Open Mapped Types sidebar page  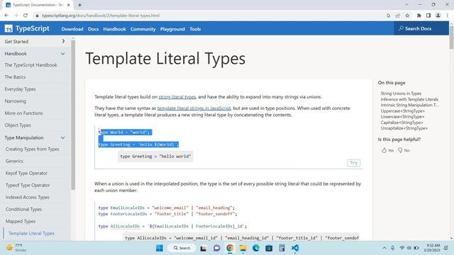(21, 221)
